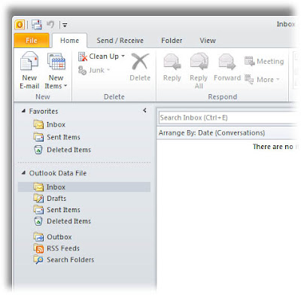Minimize the navigation pane with the arrow
This screenshot has height=295, width=301.
pos(144,110)
